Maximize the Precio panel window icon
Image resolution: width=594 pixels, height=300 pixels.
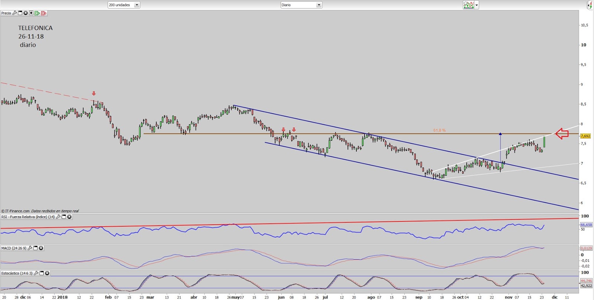tap(20, 13)
